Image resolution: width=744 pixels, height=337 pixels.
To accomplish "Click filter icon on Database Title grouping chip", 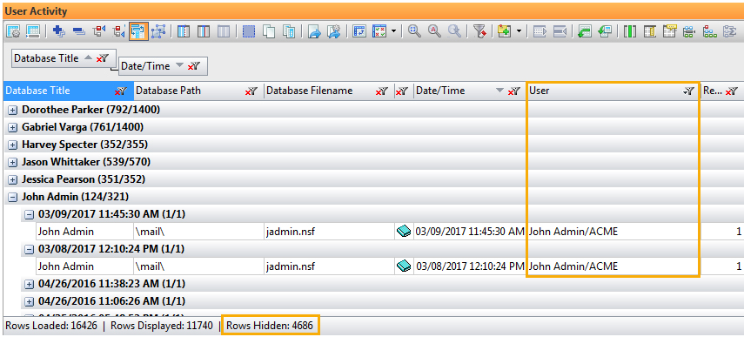I will tap(103, 58).
